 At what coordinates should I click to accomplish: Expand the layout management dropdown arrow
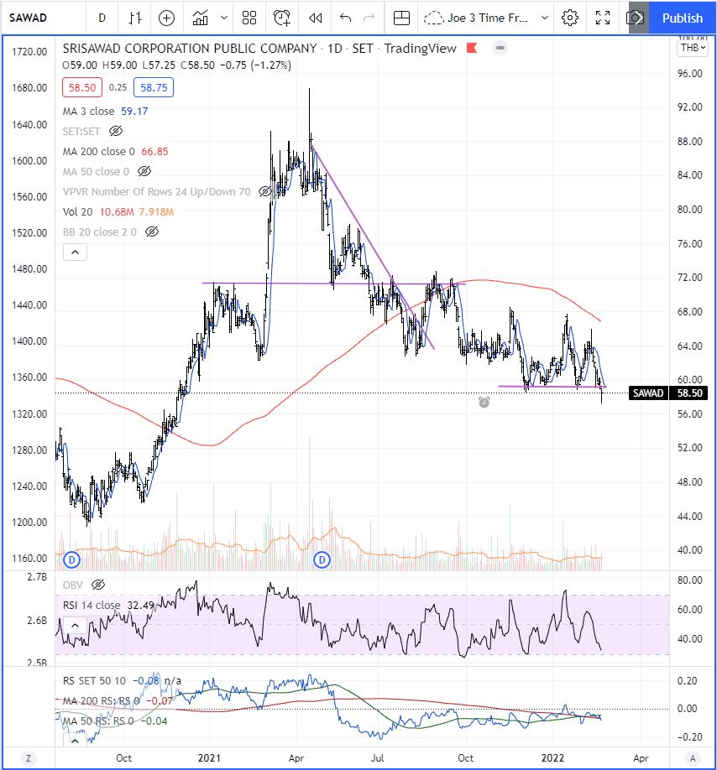545,18
